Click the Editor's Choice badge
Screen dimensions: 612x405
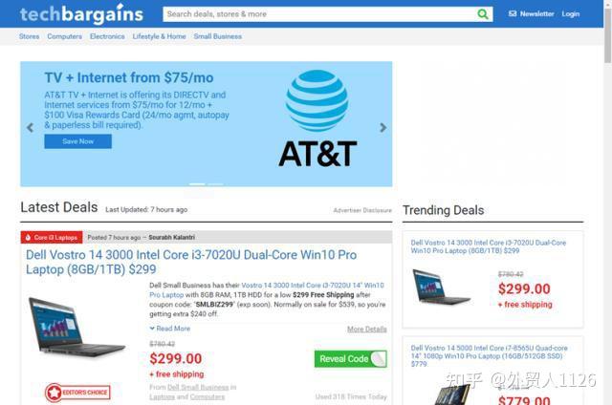[x=77, y=393]
